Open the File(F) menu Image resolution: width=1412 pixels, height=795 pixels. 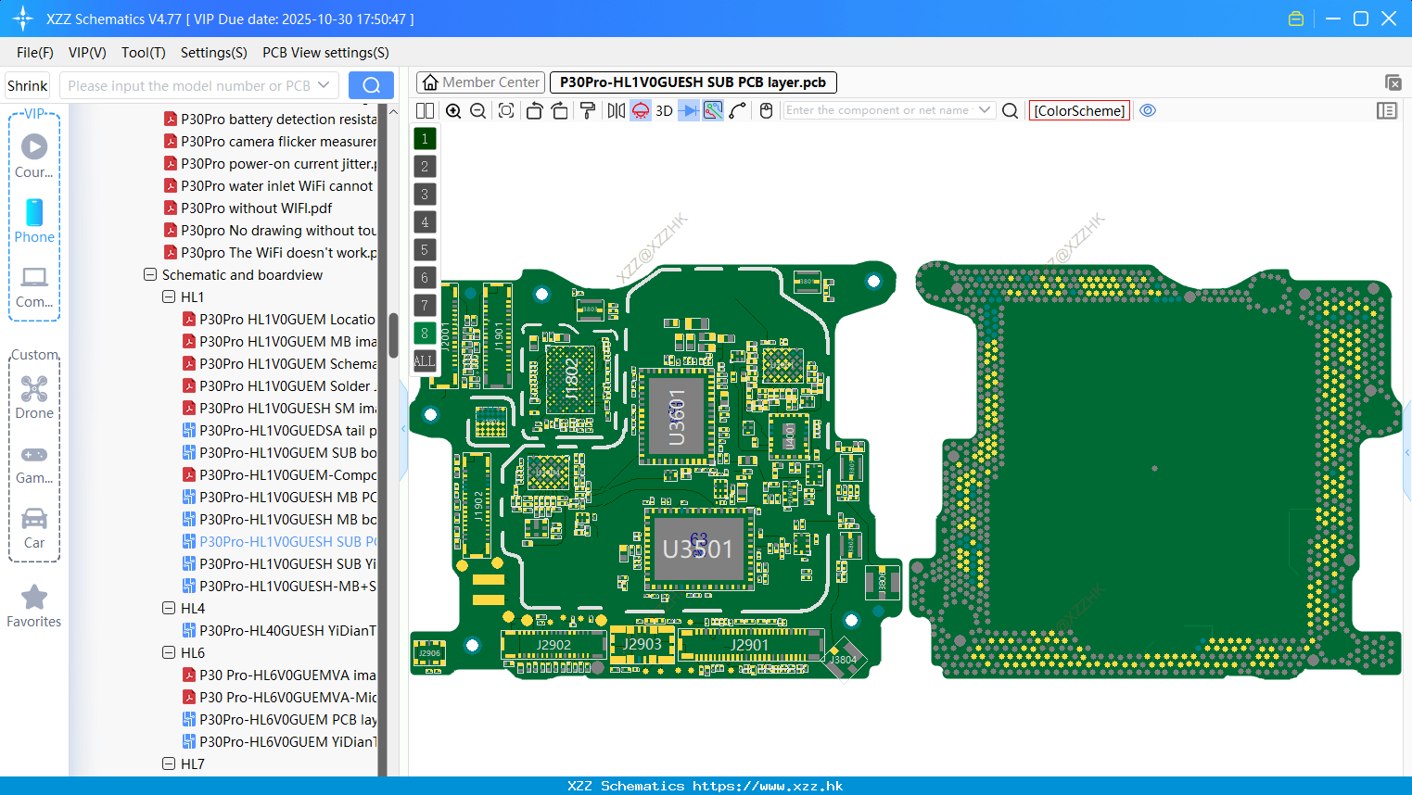[35, 53]
